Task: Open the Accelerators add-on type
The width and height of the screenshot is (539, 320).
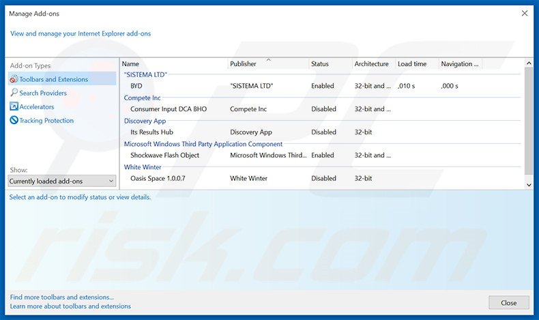Action: point(36,107)
